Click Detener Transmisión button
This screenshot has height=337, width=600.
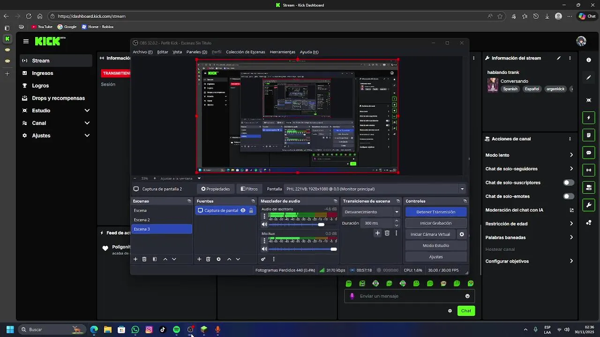pos(436,212)
